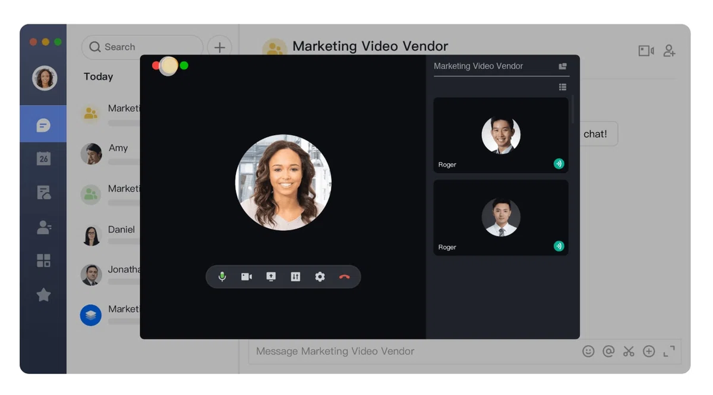Click the plus button next to Search
The height and width of the screenshot is (395, 713).
pyautogui.click(x=219, y=47)
